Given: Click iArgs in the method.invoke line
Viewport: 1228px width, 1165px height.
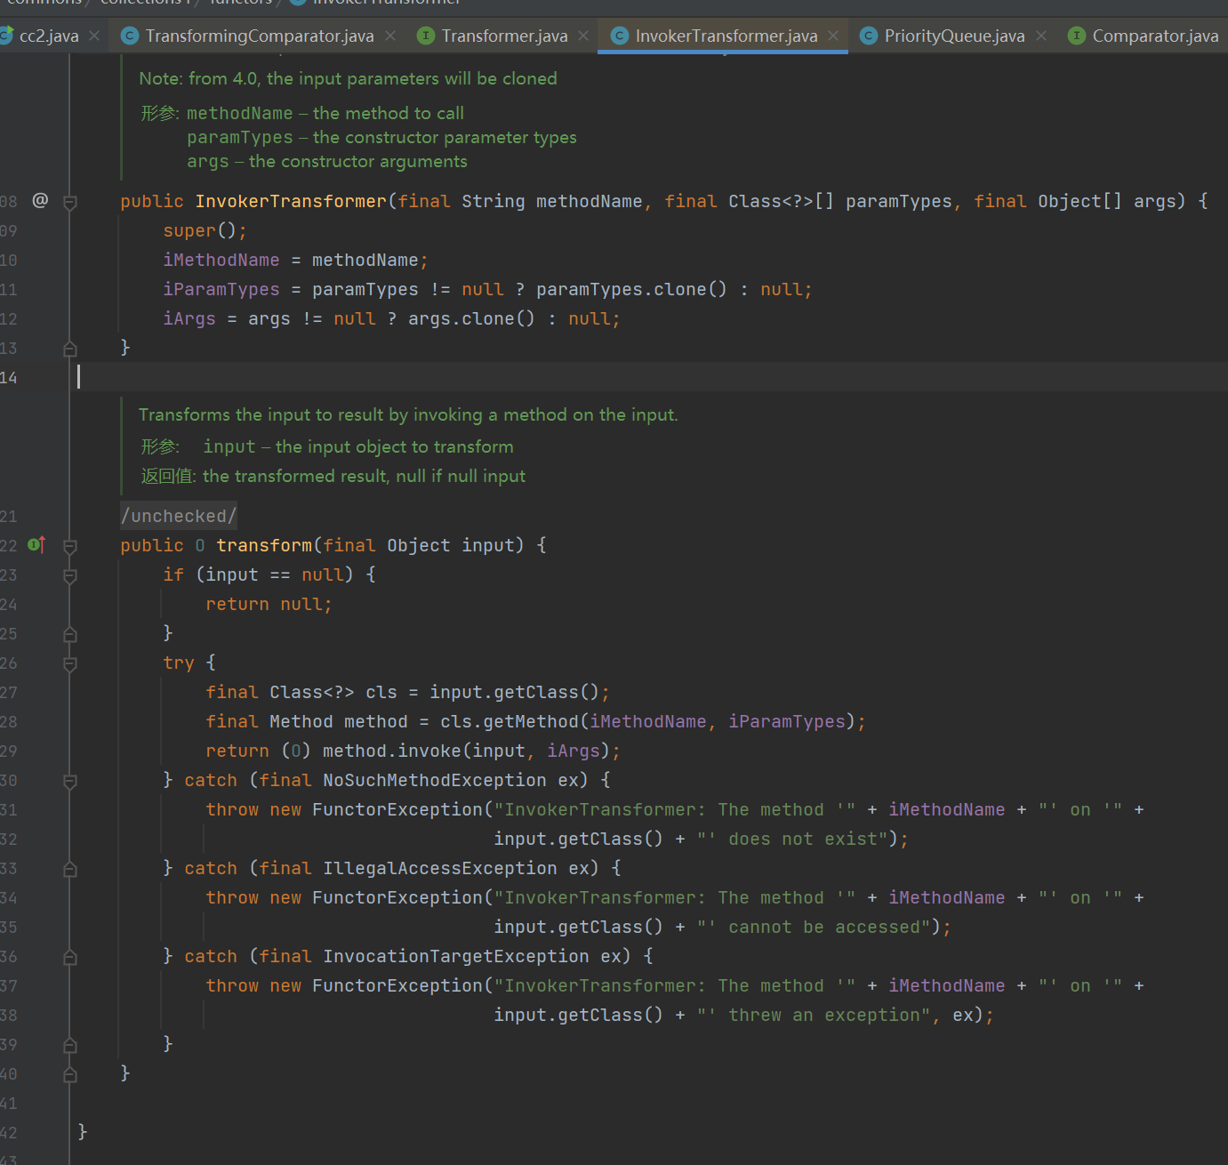Looking at the screenshot, I should pyautogui.click(x=574, y=751).
